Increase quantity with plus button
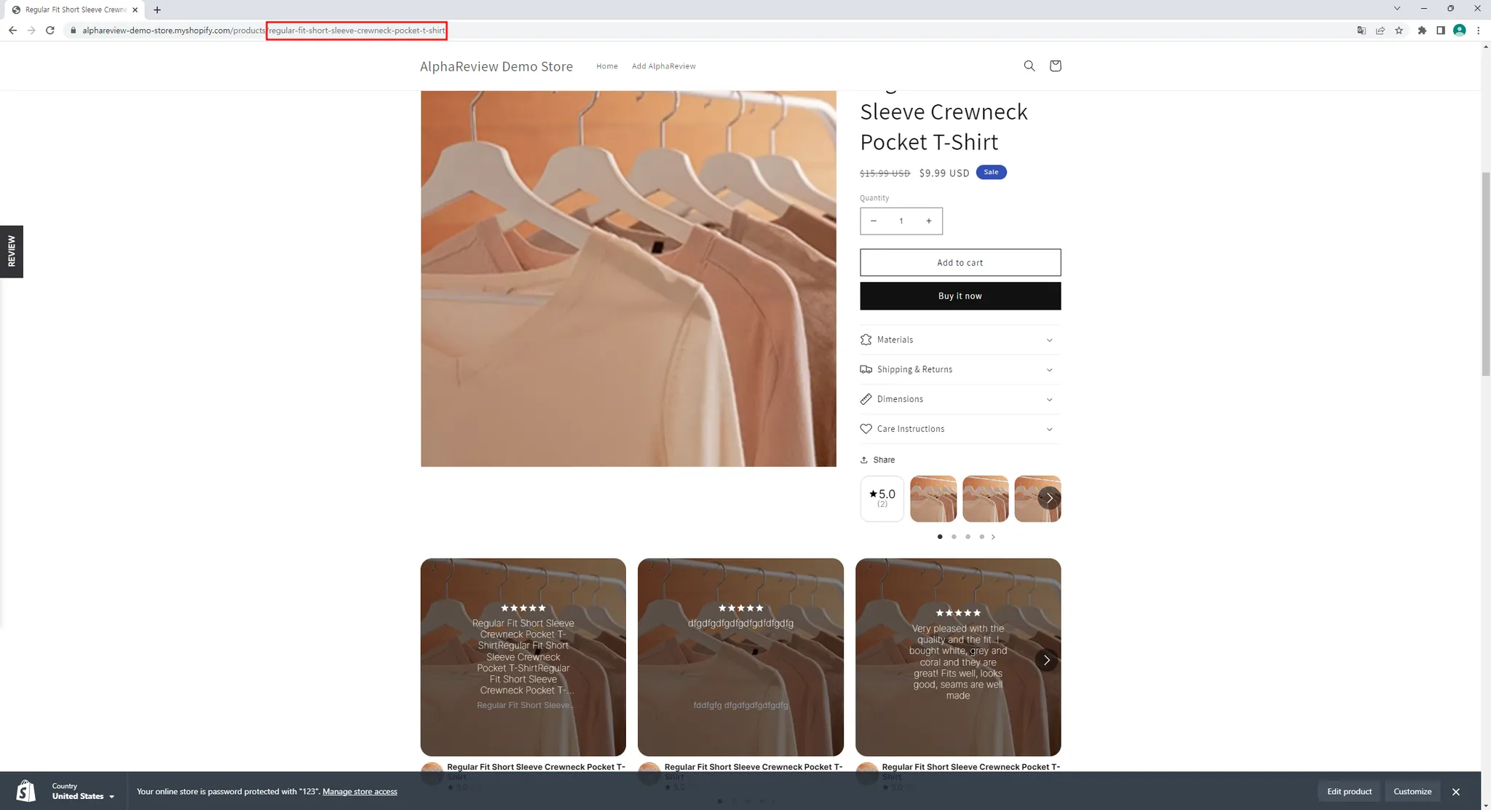Viewport: 1491px width, 810px height. coord(928,221)
